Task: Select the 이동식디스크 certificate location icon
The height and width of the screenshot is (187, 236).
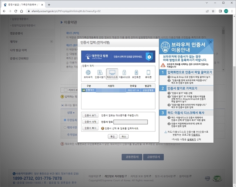Action: 124,74
